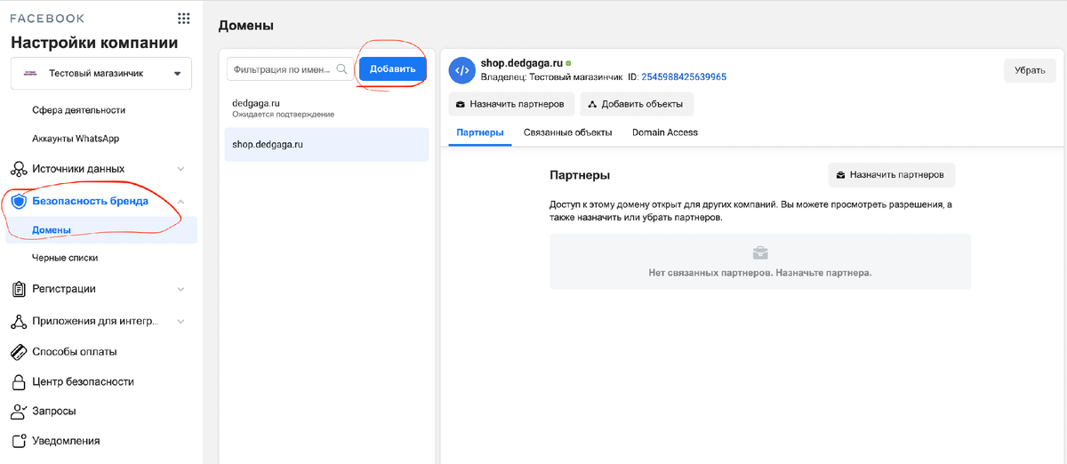The width and height of the screenshot is (1067, 464).
Task: Click the shop.dedgaga.ru domain code icon
Action: coord(461,69)
